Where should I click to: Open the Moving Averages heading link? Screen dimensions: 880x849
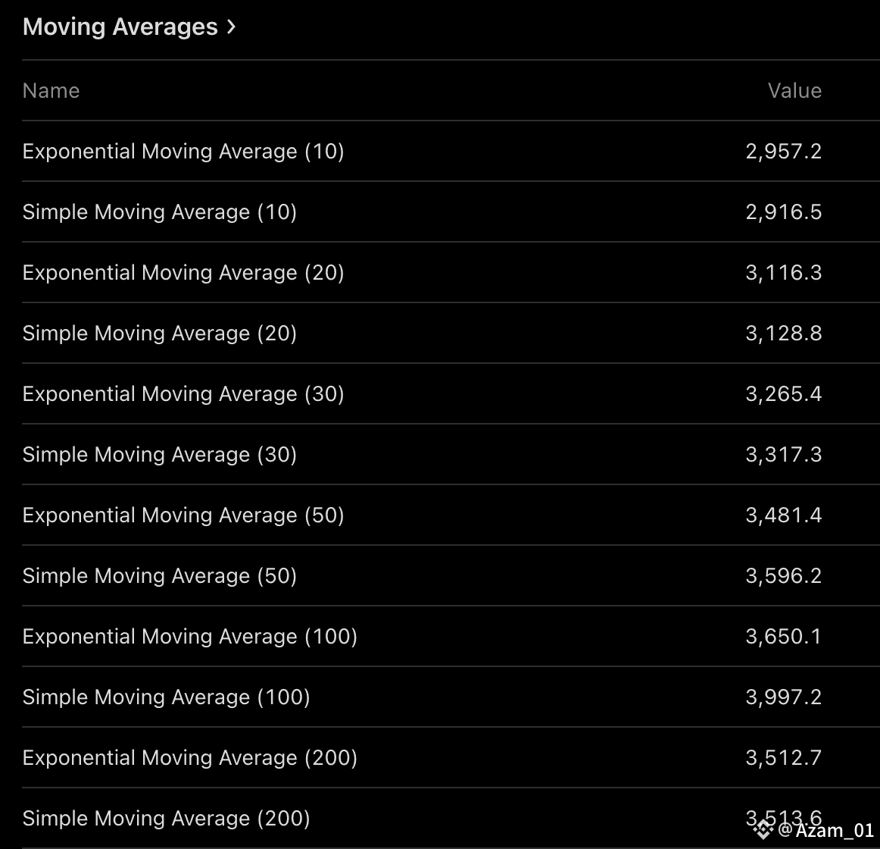(x=120, y=27)
